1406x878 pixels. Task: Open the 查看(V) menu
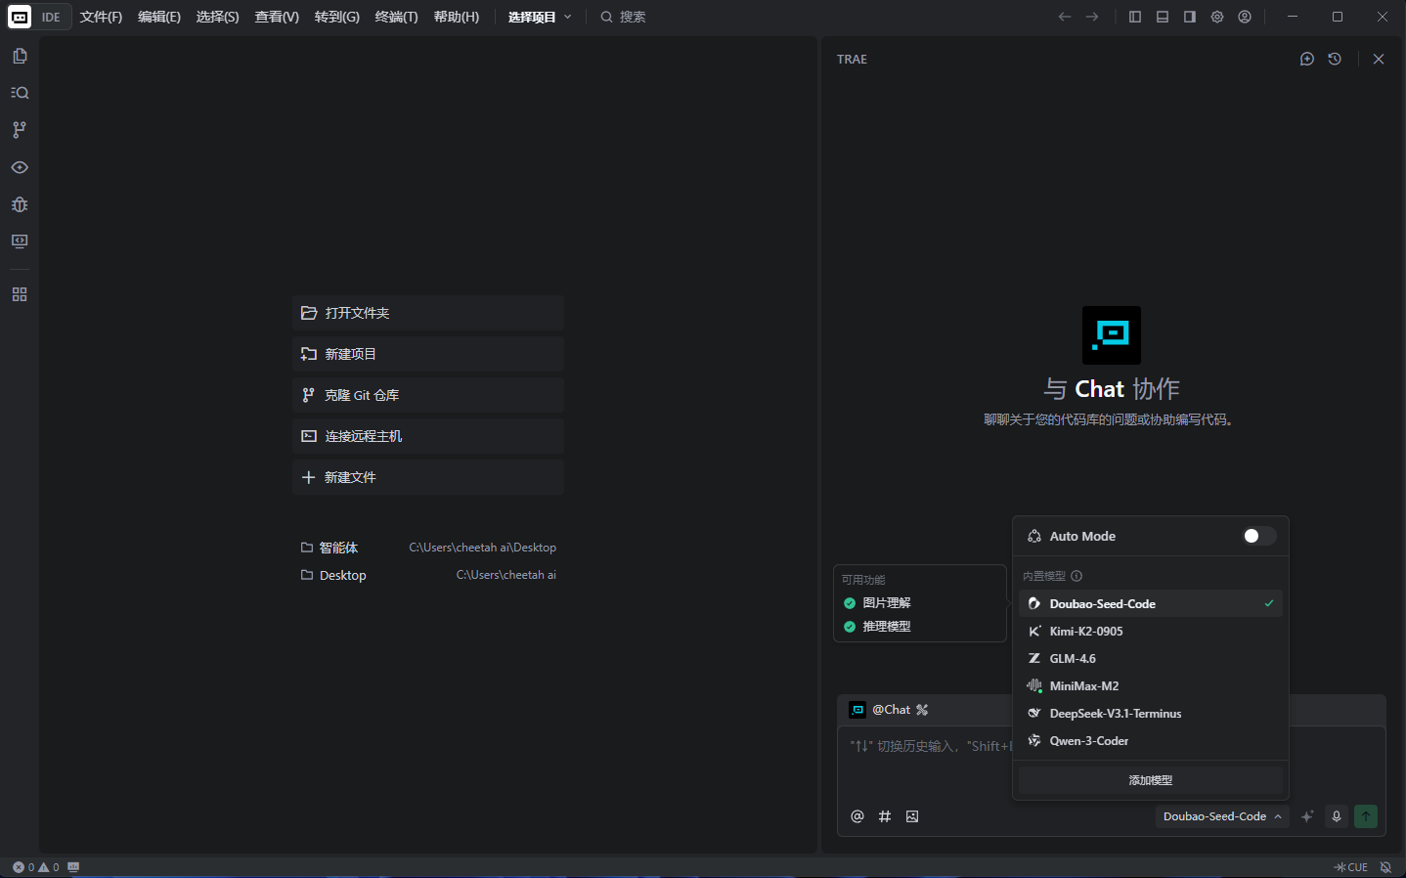(x=277, y=17)
